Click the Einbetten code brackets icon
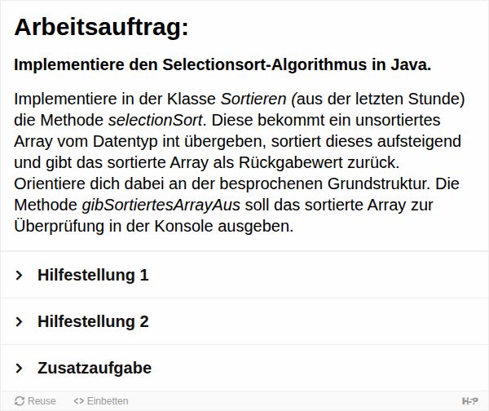Viewport: 489px width, 411px height. [79, 401]
